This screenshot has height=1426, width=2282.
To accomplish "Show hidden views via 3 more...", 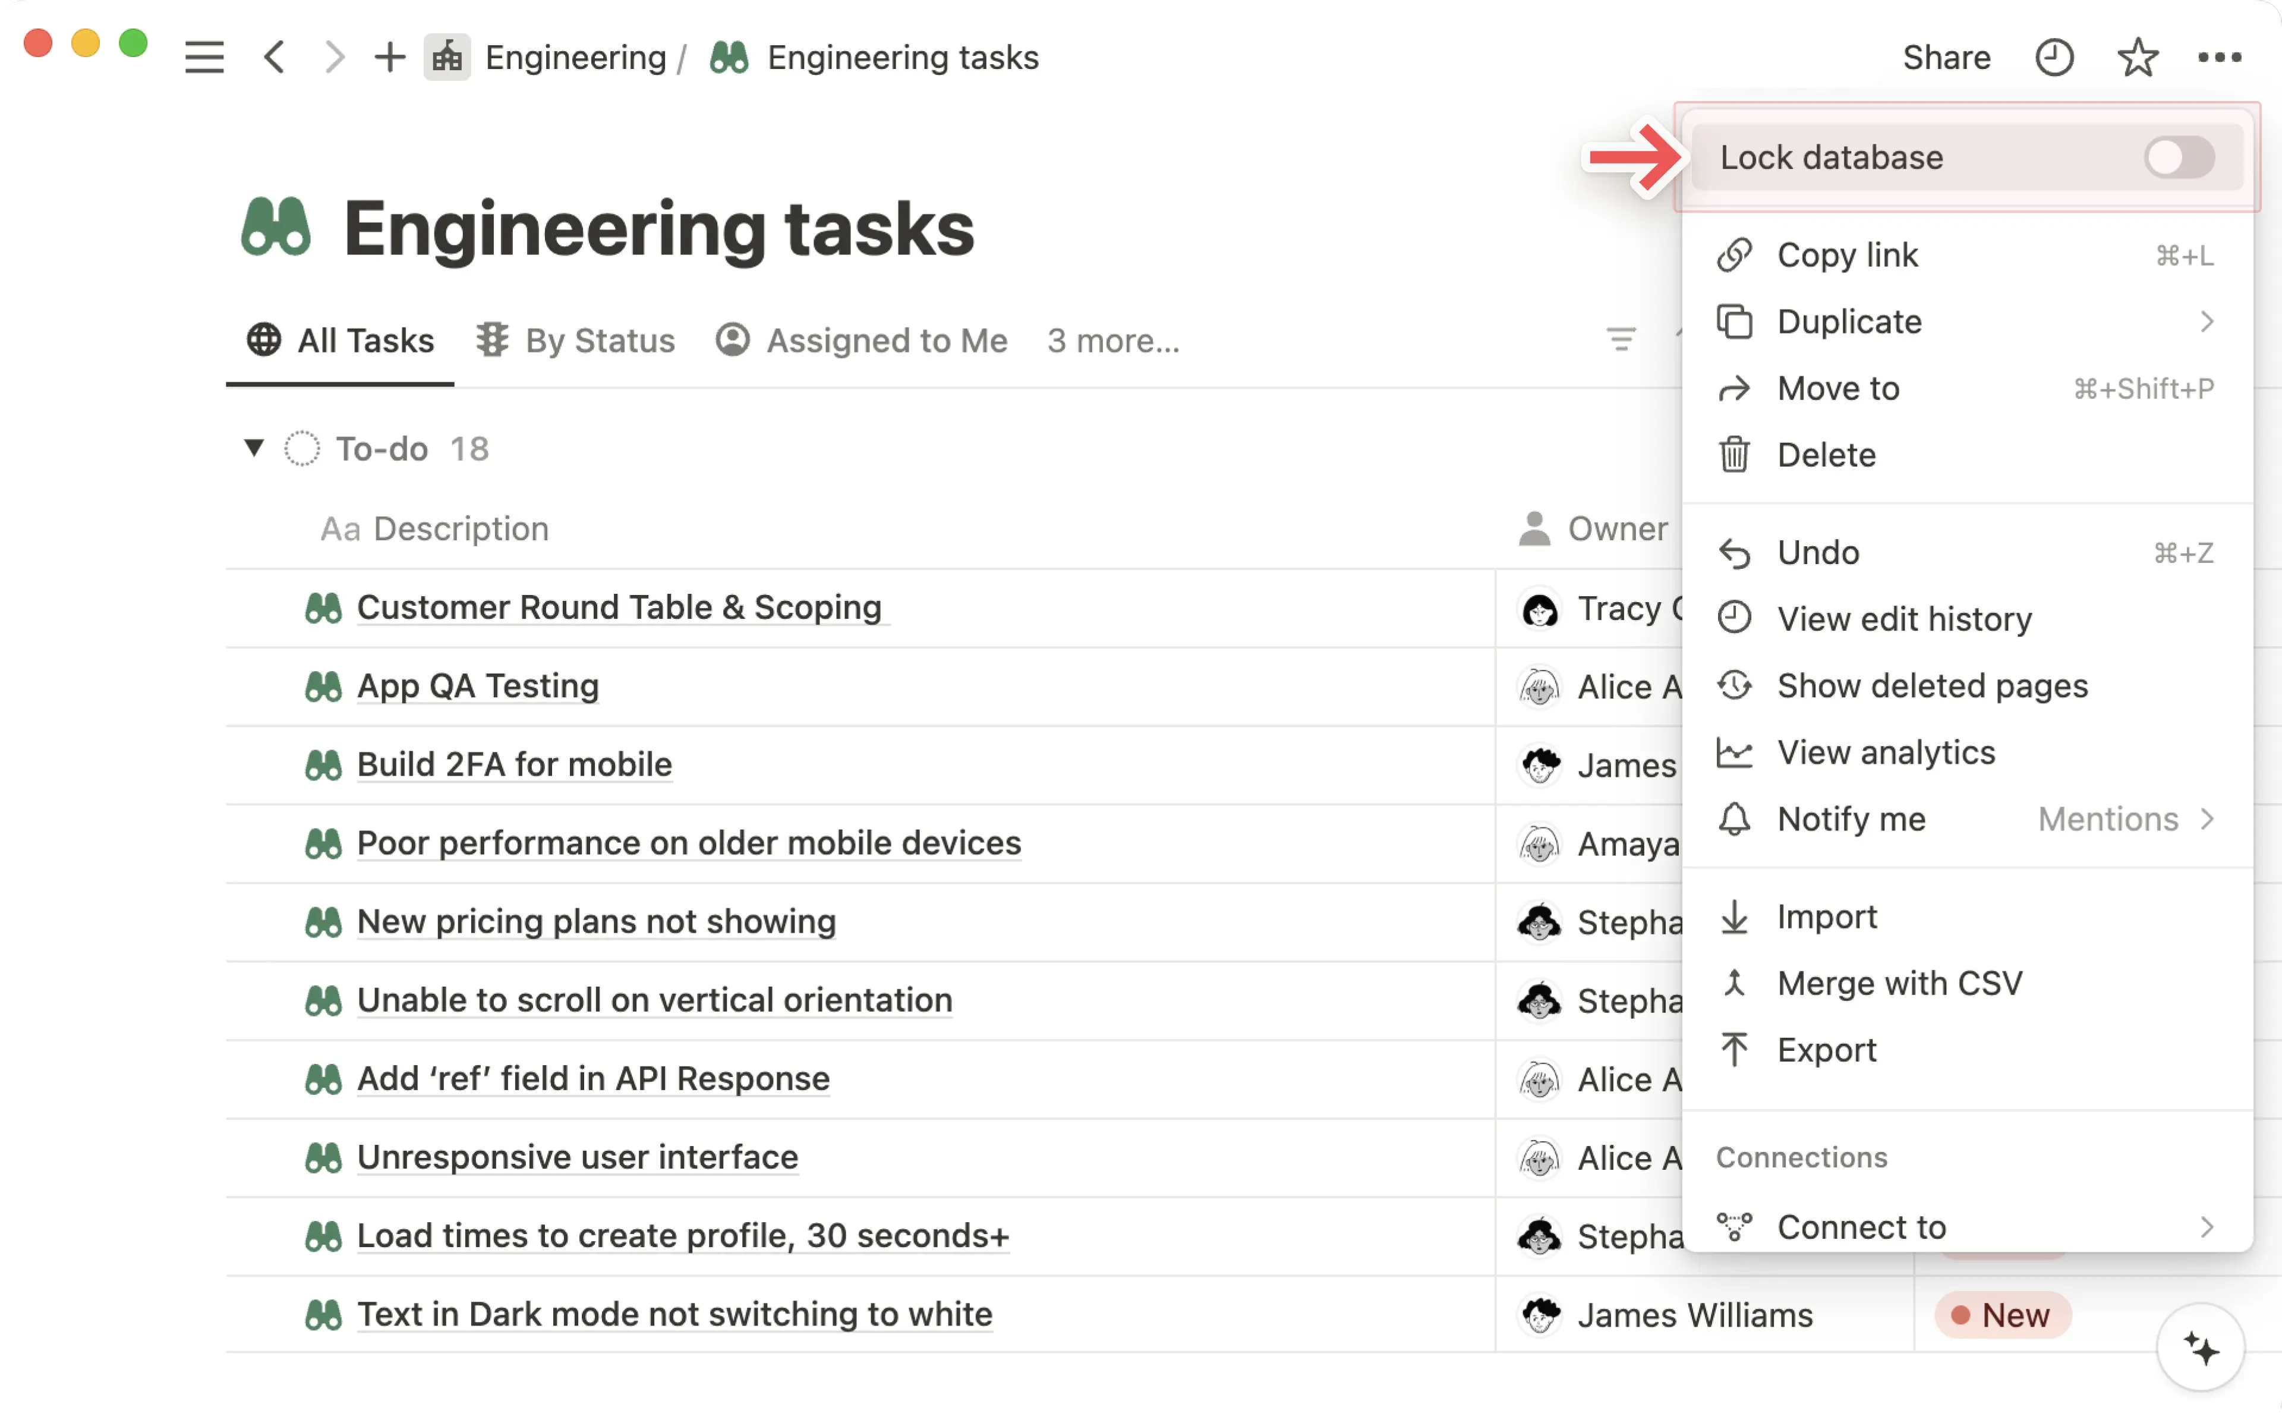I will click(x=1113, y=341).
